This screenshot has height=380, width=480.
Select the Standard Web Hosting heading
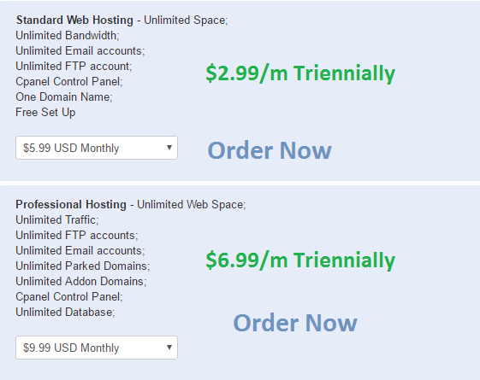pyautogui.click(x=74, y=20)
